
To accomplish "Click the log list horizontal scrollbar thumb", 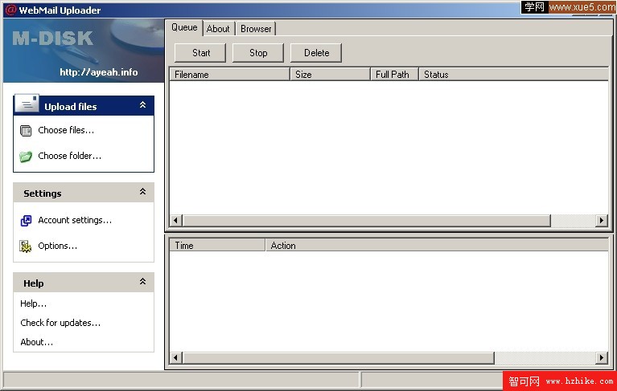I will tap(338, 357).
